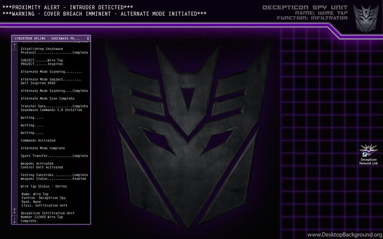
Task: Select "Class. Infiltration Unit" line
Action: pos(44,205)
